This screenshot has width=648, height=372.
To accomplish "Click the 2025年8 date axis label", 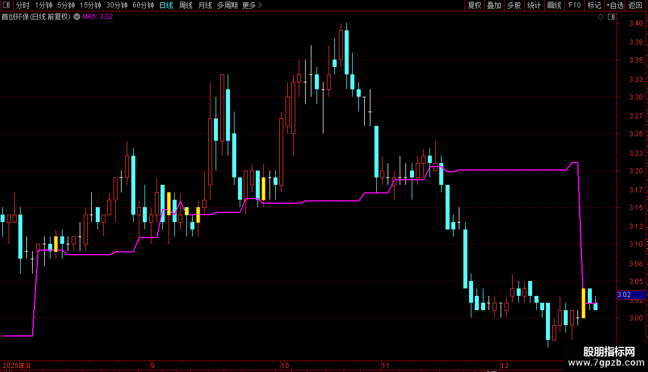I will coord(16,365).
